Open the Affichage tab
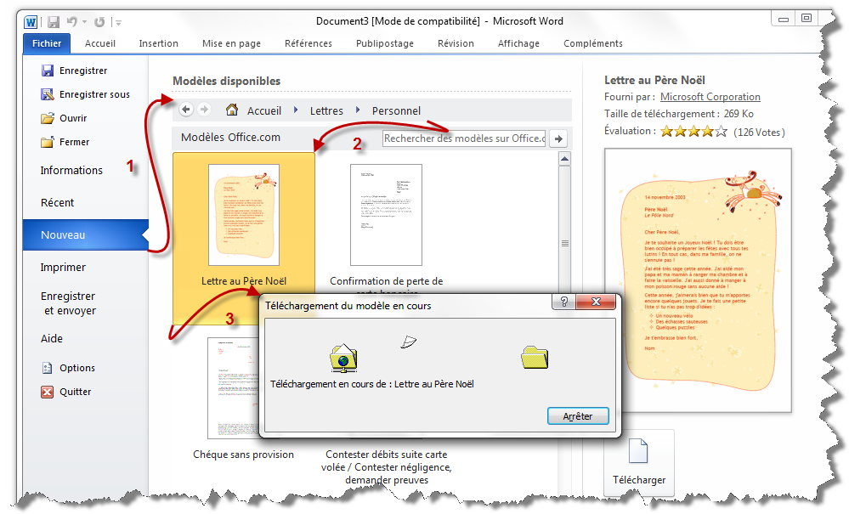The image size is (849, 514). pos(518,43)
